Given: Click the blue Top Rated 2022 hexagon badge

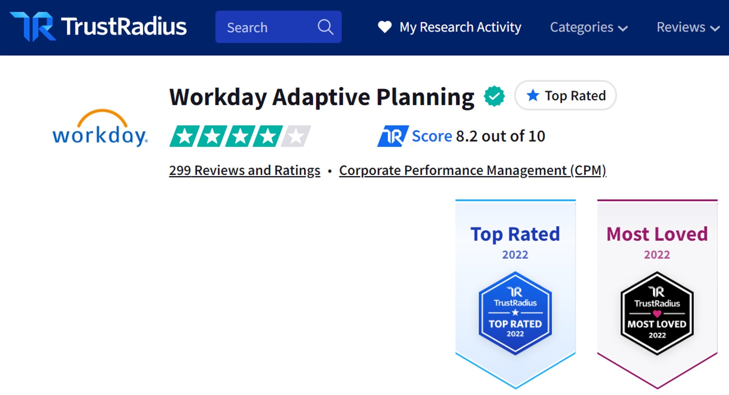Looking at the screenshot, I should coord(515,313).
